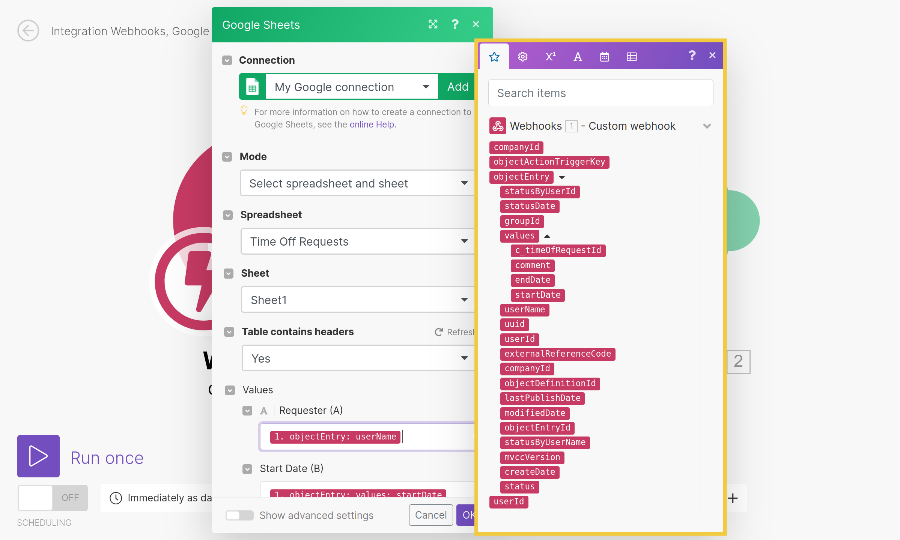The width and height of the screenshot is (900, 540).
Task: Toggle the Start Date (B) checkbox
Action: click(247, 469)
